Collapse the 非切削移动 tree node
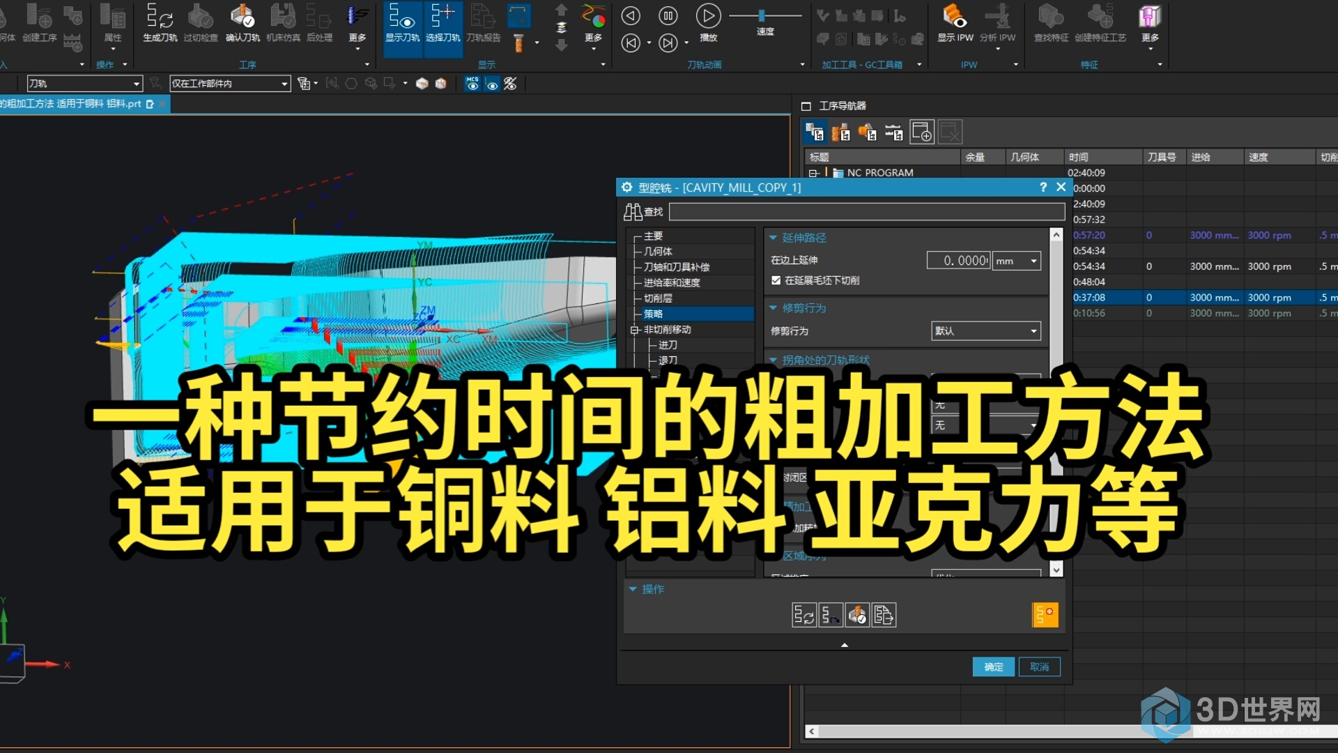The image size is (1338, 753). pyautogui.click(x=635, y=330)
